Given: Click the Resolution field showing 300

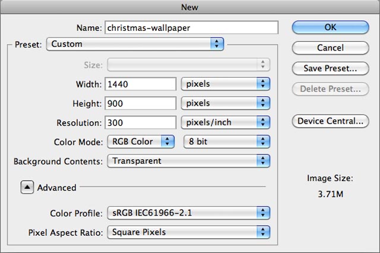Looking at the screenshot, I should 141,122.
